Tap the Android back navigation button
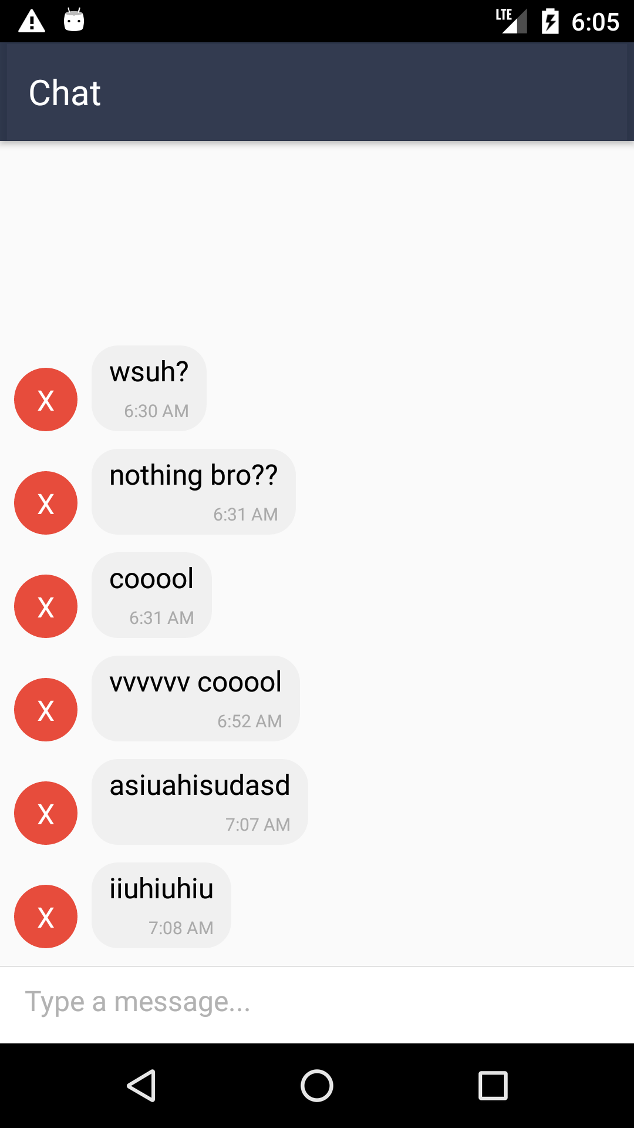The height and width of the screenshot is (1128, 634). (x=141, y=1085)
